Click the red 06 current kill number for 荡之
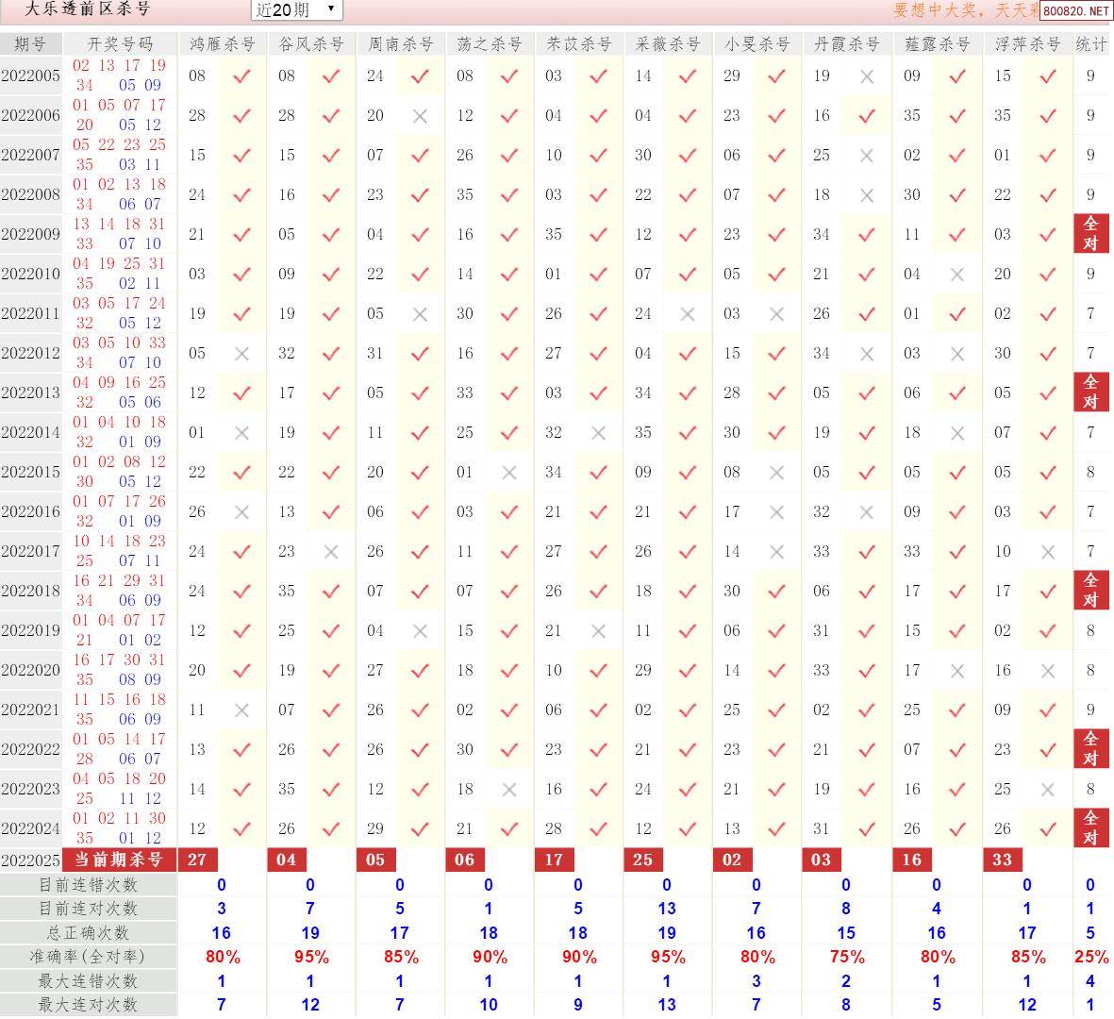The width and height of the screenshot is (1114, 1019). pos(465,860)
